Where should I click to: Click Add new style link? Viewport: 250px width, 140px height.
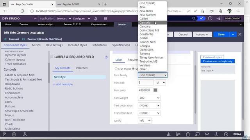[62, 84]
